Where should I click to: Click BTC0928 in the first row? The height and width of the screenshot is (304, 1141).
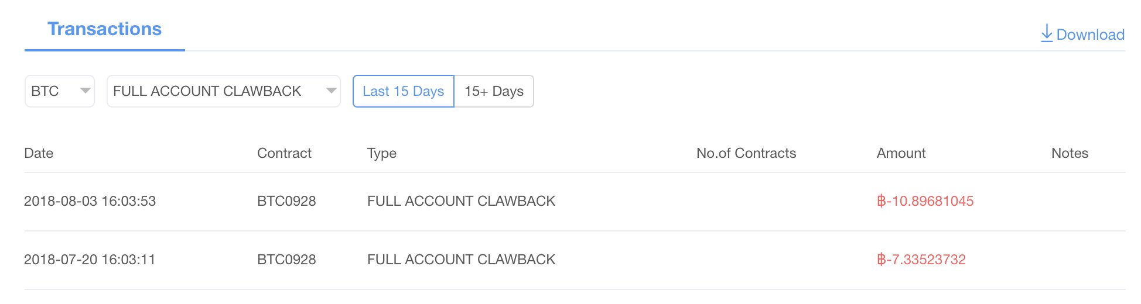click(286, 201)
